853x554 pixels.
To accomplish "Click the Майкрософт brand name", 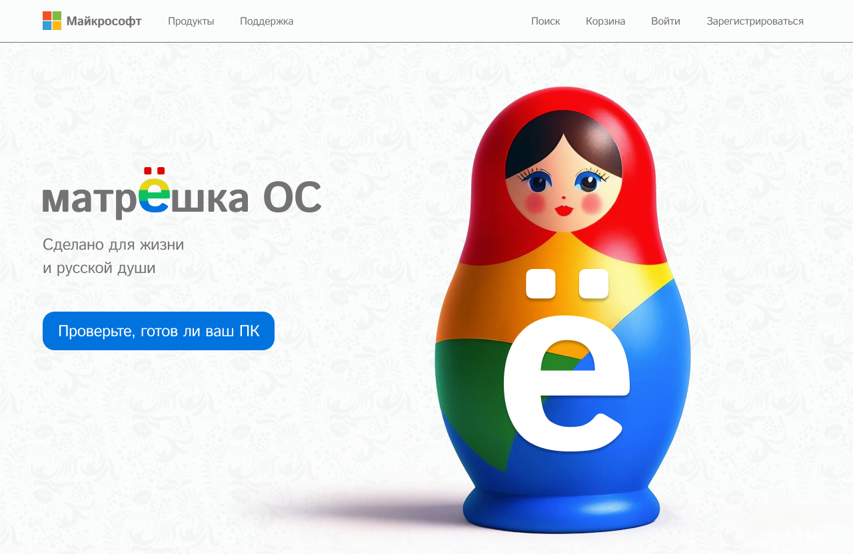I will [104, 21].
